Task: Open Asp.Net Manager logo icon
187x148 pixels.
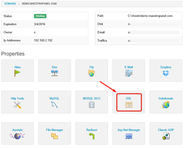Action: [129, 136]
